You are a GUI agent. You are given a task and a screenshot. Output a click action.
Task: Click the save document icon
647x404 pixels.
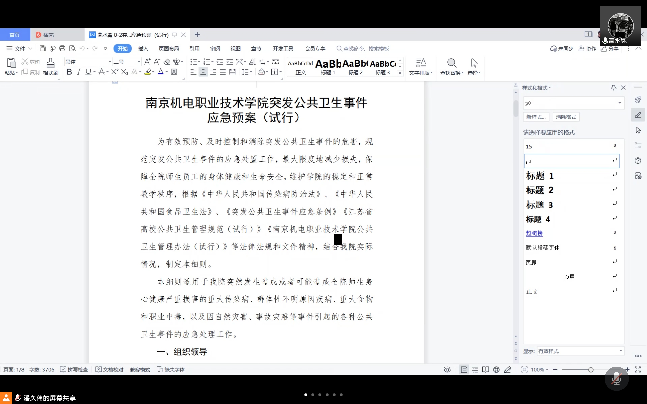42,48
